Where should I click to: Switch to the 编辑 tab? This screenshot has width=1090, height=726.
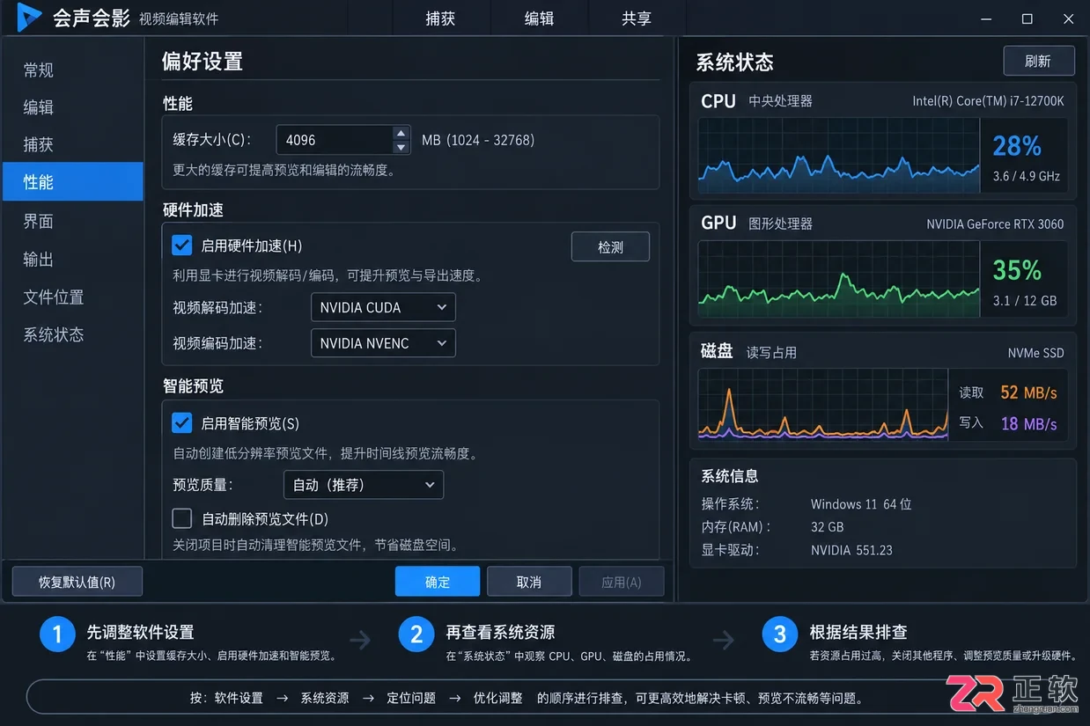pyautogui.click(x=539, y=18)
